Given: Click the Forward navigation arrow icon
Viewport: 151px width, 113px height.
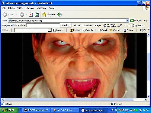Looking at the screenshot, I should (22, 14).
